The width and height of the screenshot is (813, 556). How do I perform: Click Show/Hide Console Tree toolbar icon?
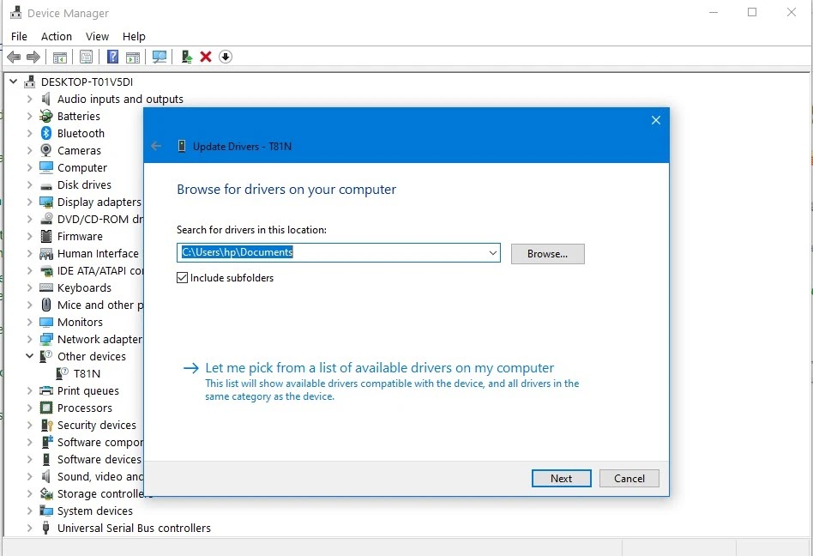tap(60, 57)
